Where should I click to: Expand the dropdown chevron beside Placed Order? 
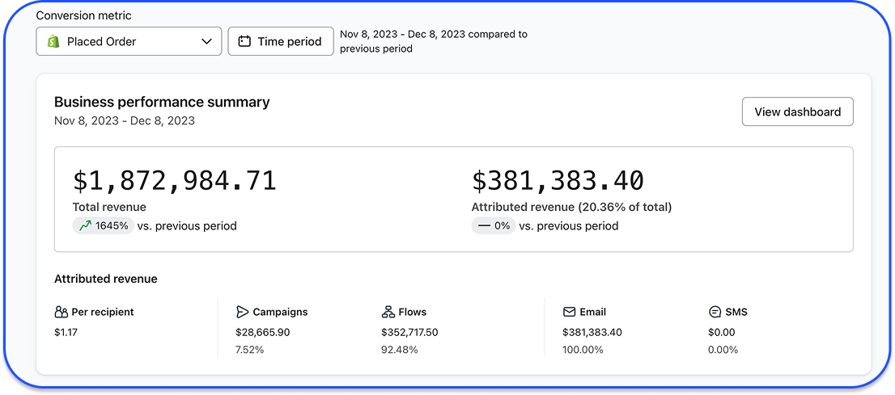pyautogui.click(x=206, y=41)
